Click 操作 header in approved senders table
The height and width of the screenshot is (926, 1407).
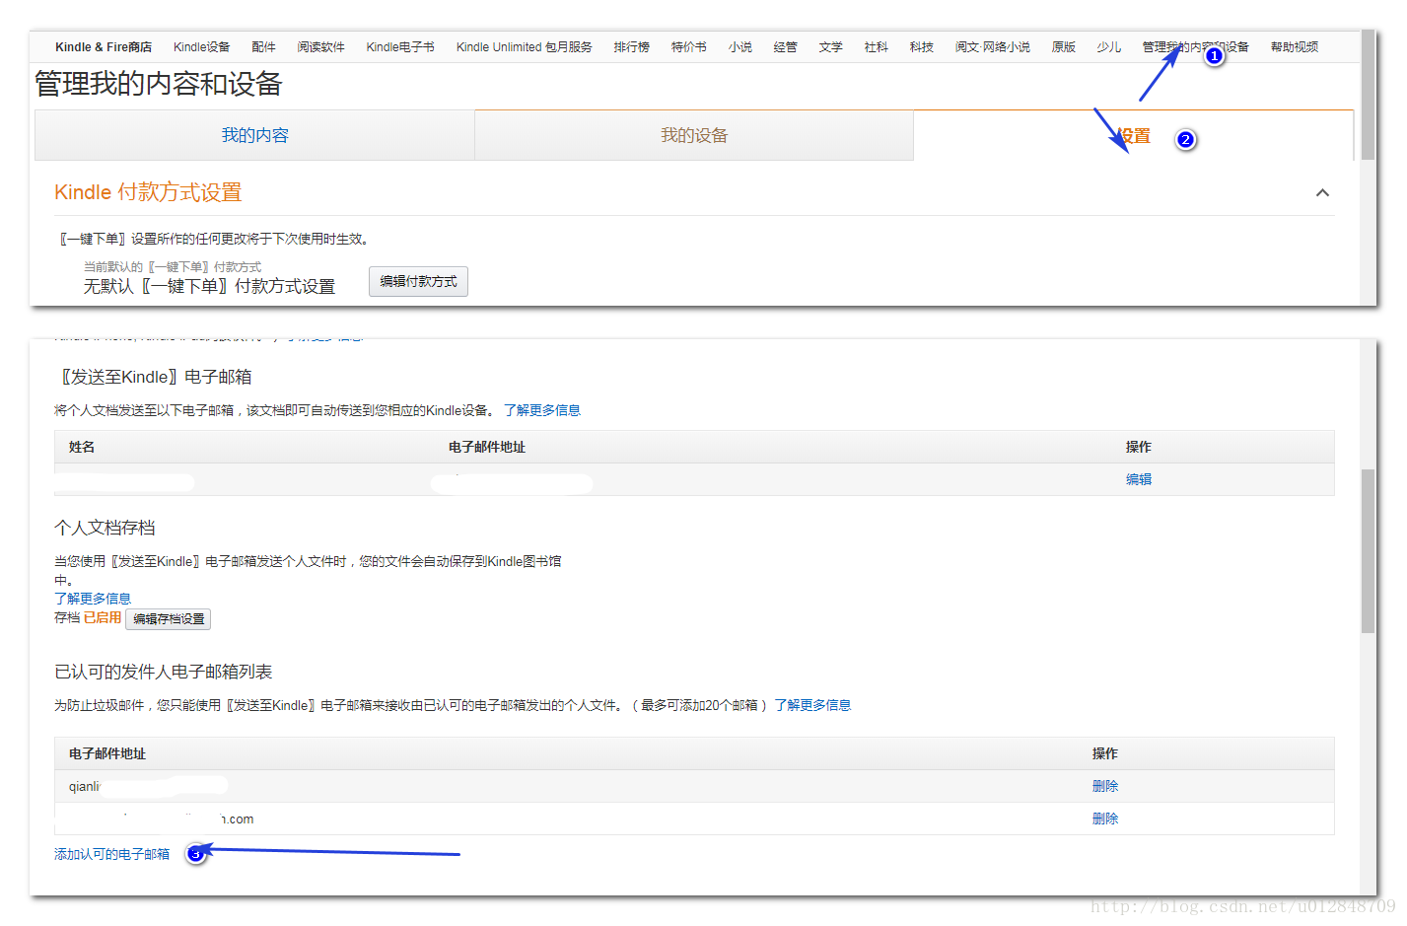pyautogui.click(x=1105, y=753)
